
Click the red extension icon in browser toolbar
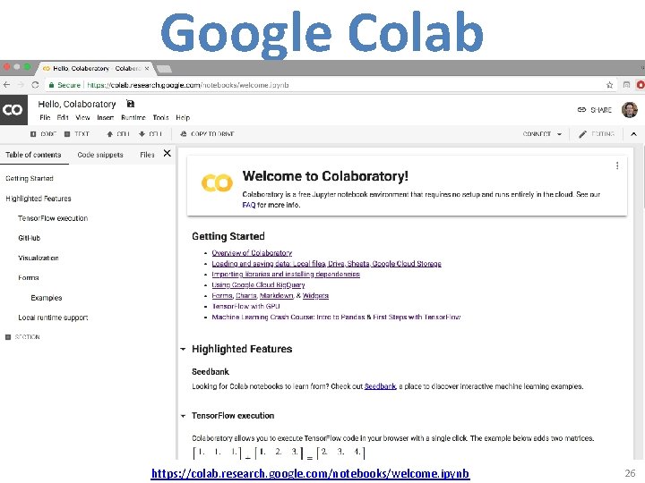tap(641, 85)
